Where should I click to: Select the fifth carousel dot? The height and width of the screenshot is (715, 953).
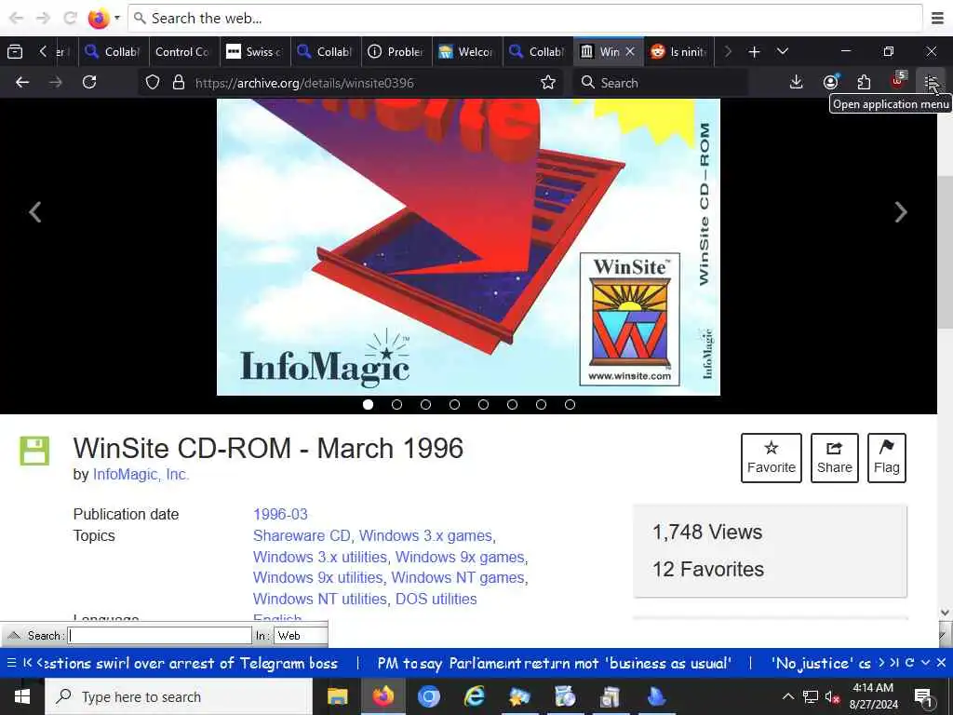(483, 404)
